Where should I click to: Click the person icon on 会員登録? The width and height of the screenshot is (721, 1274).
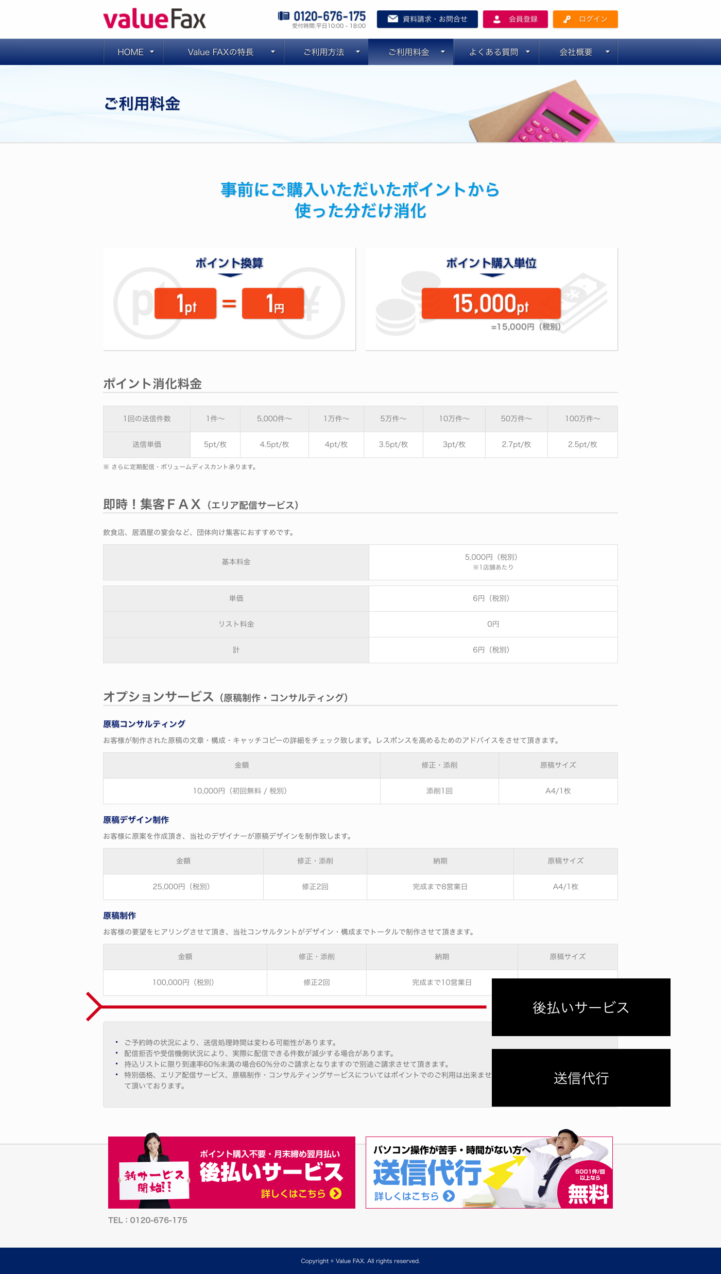coord(497,19)
